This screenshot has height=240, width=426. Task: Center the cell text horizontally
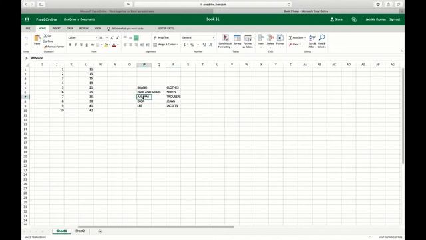[x=130, y=45]
